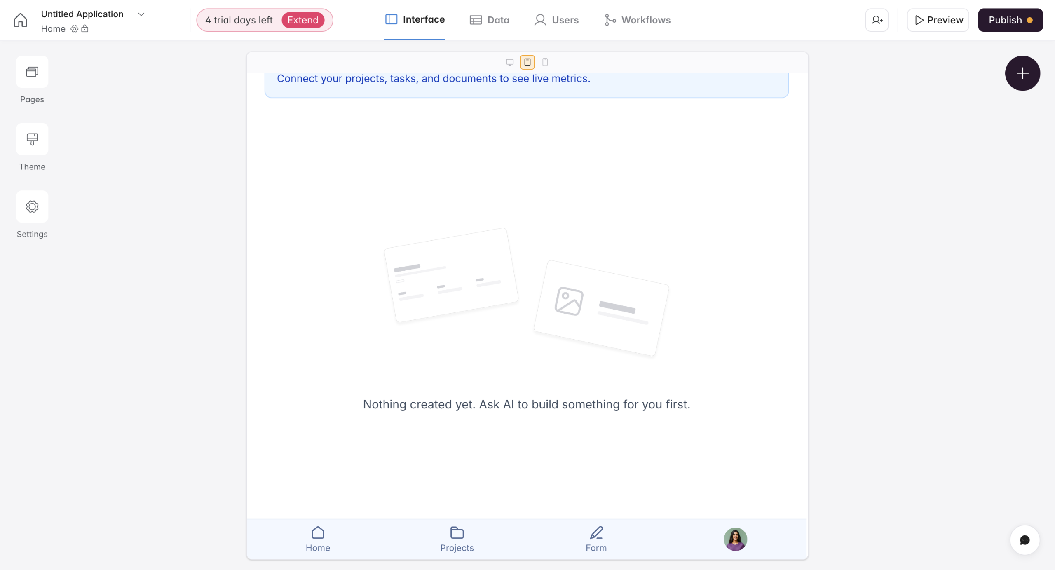Click the Extend trial button
Image resolution: width=1055 pixels, height=570 pixels.
click(x=303, y=20)
